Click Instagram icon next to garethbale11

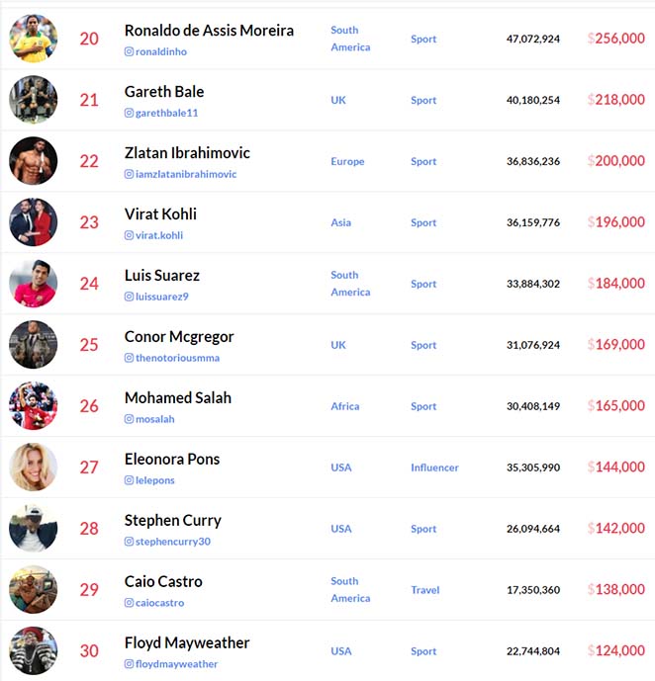[129, 113]
